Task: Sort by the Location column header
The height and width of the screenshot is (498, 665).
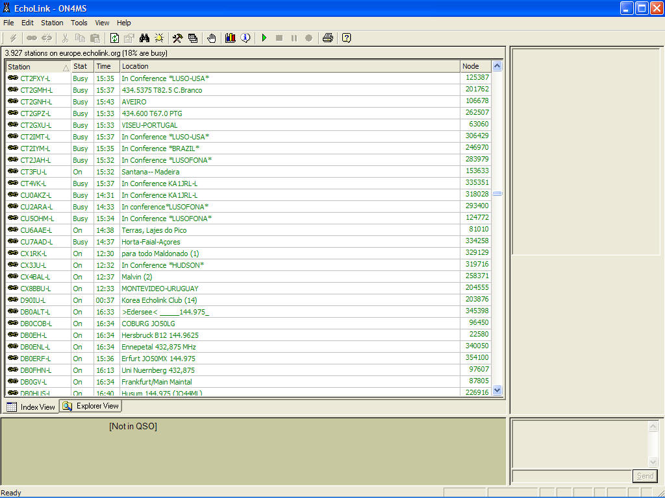Action: [290, 67]
